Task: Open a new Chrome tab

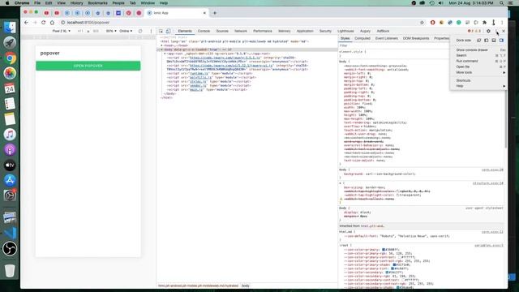Action: (x=215, y=13)
